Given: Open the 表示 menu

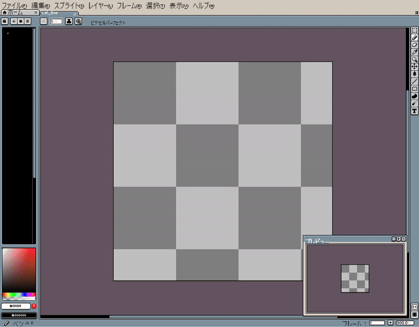Looking at the screenshot, I should [x=179, y=6].
